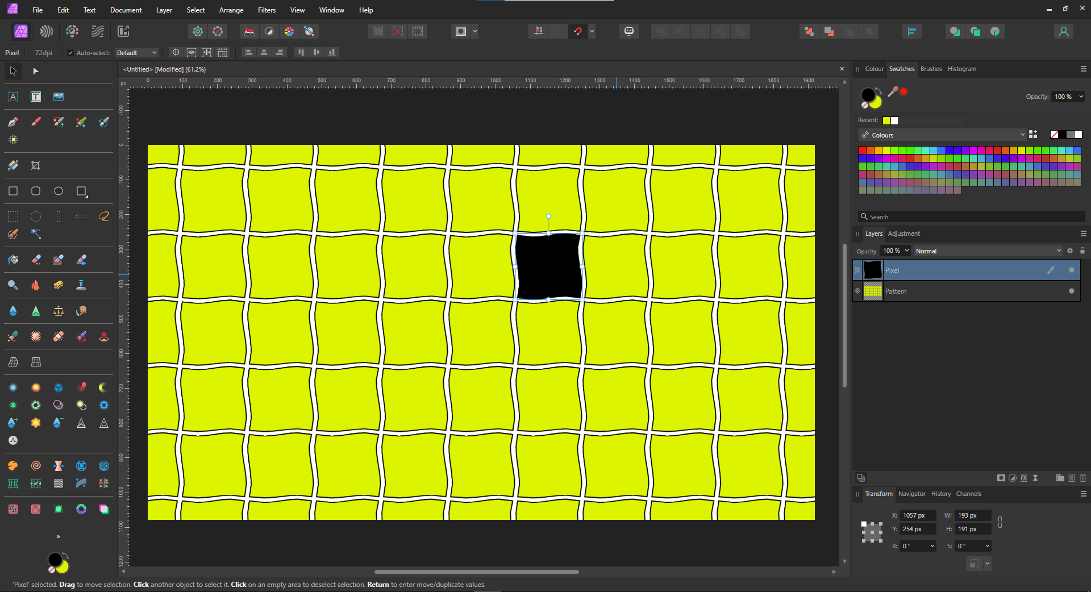
Task: Switch to the History tab
Action: pyautogui.click(x=941, y=494)
